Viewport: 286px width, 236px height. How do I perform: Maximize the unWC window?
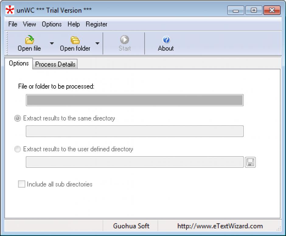(253, 10)
